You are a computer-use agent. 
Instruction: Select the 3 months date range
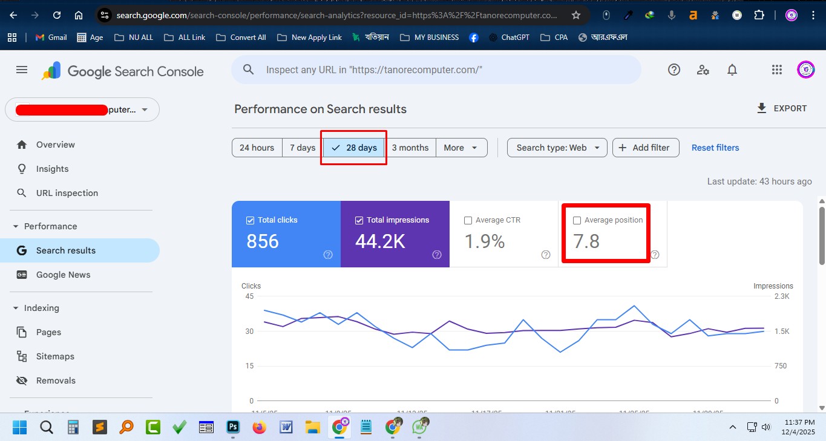(411, 147)
